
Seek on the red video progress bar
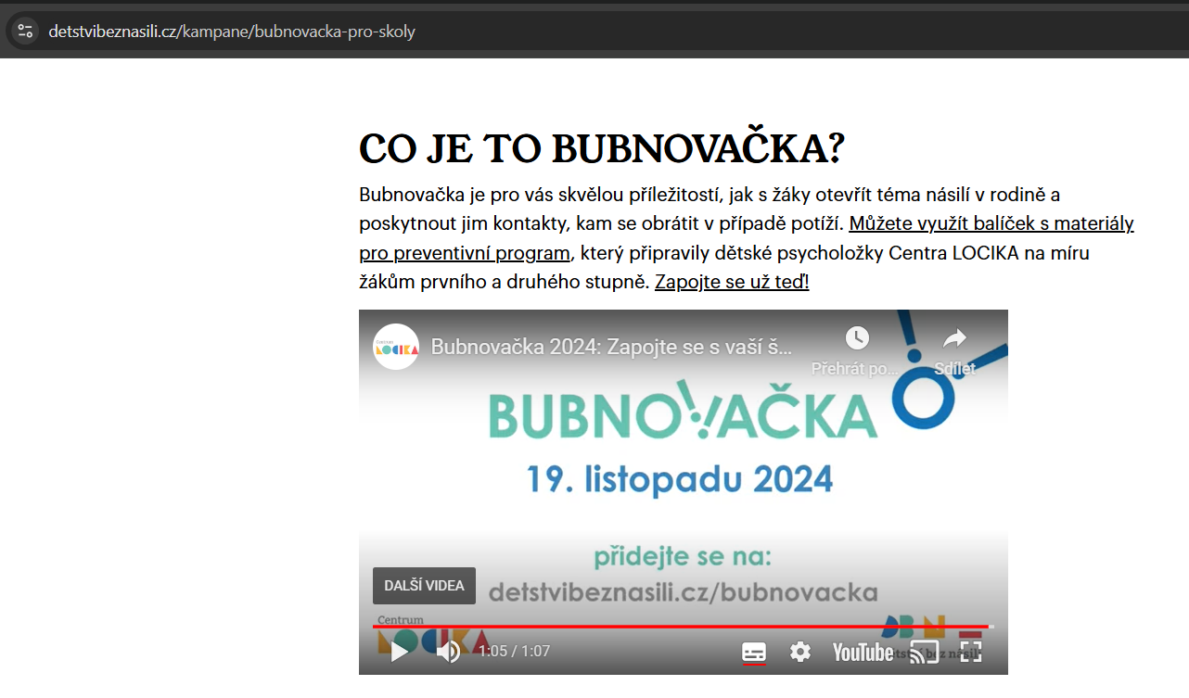[649, 627]
